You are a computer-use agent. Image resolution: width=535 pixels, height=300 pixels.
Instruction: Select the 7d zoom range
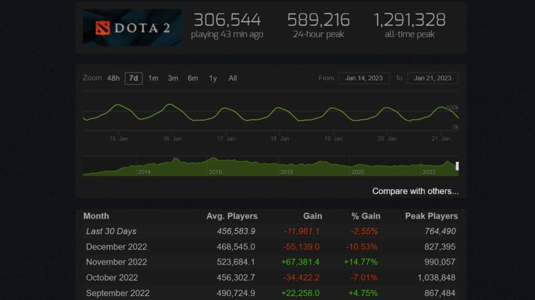coord(133,78)
